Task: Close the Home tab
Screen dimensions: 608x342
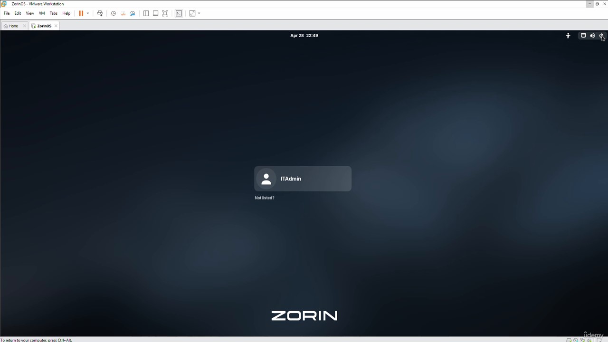Action: click(25, 26)
